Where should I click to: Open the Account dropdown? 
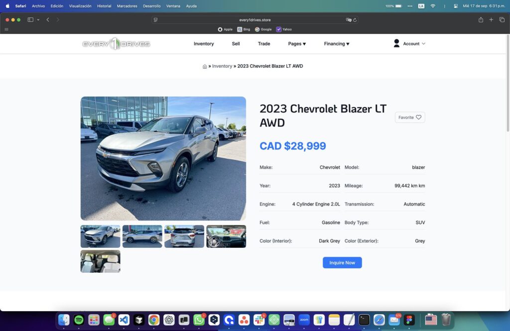409,44
